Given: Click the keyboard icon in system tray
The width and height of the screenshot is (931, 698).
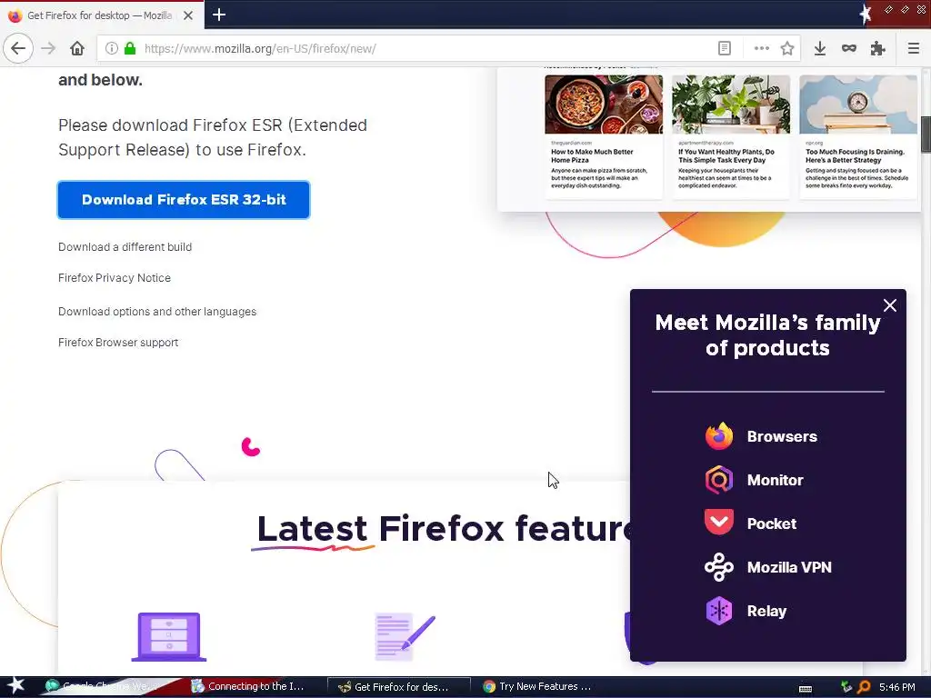Looking at the screenshot, I should [806, 688].
